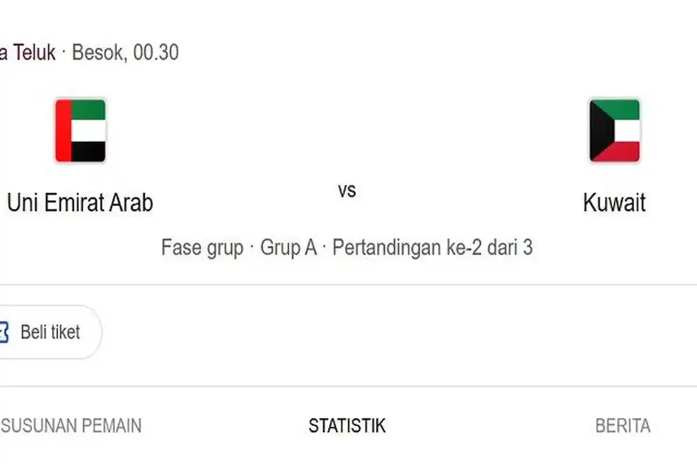Viewport: 697px width, 464px height.
Task: Switch to the SUSUNAN PEMAIN tab
Action: click(x=71, y=426)
